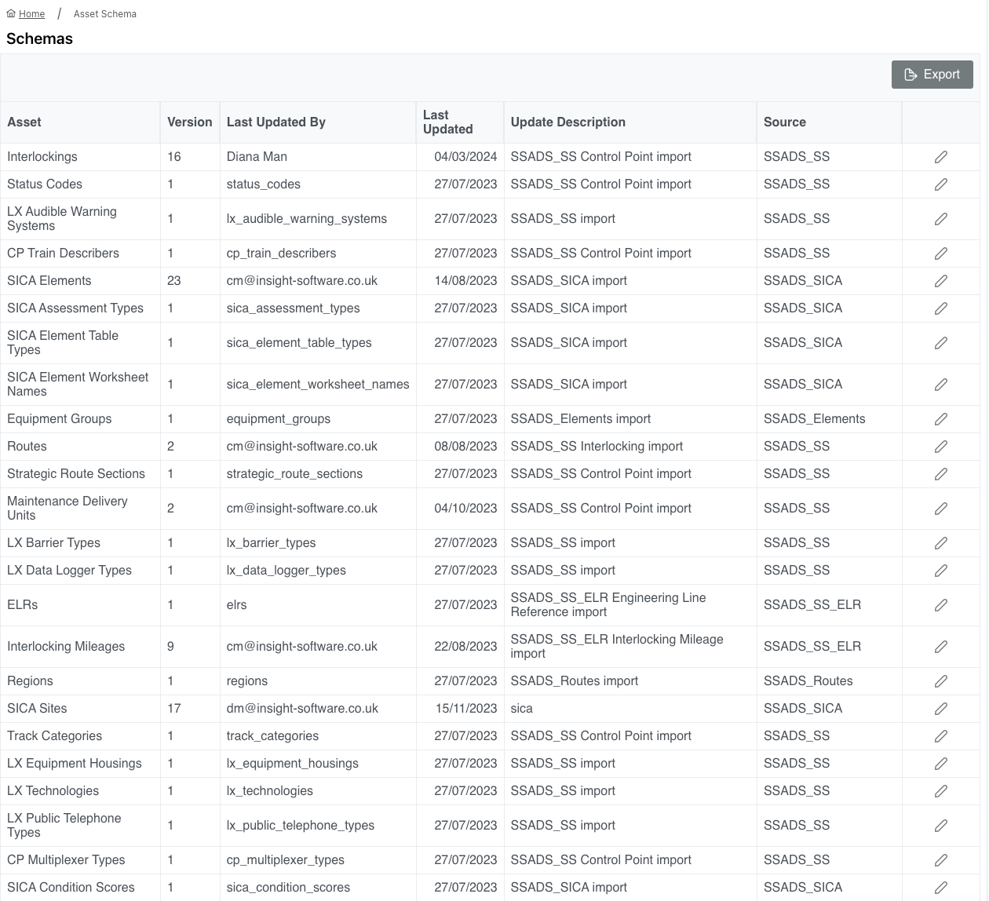989x901 pixels.
Task: Click the Source column header
Action: (784, 122)
